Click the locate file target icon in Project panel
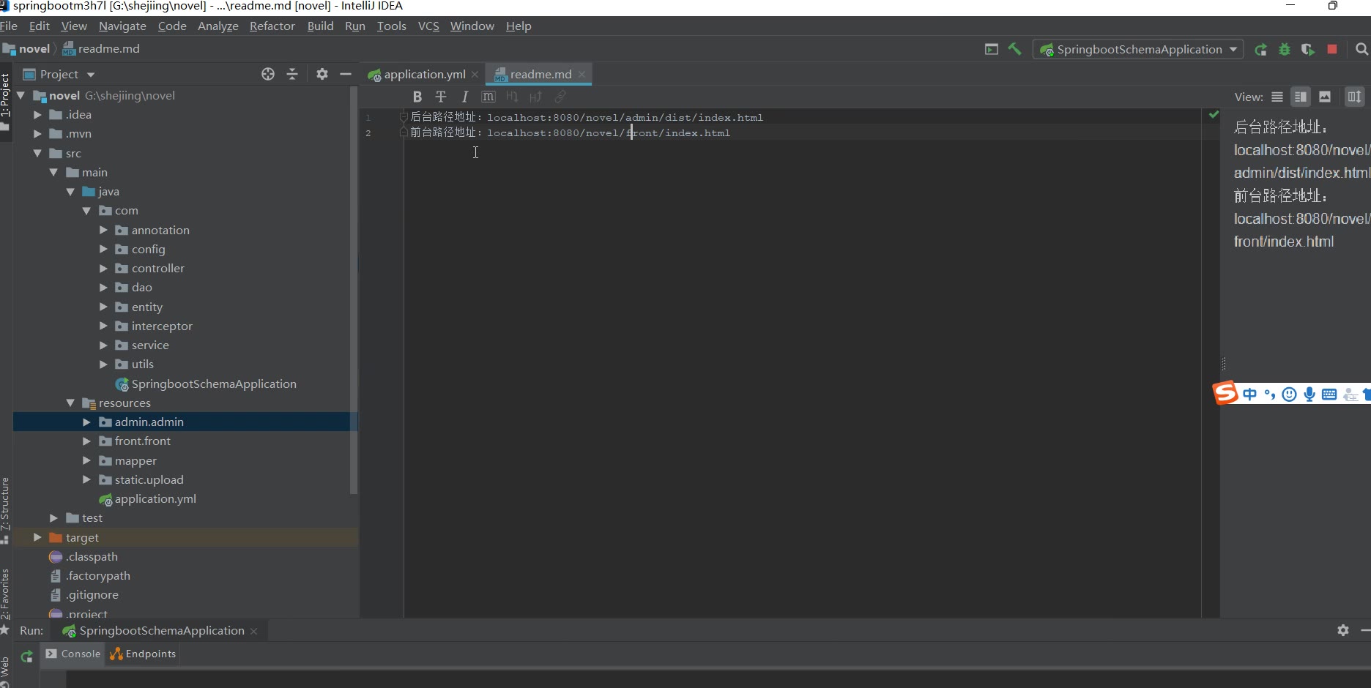 [268, 74]
